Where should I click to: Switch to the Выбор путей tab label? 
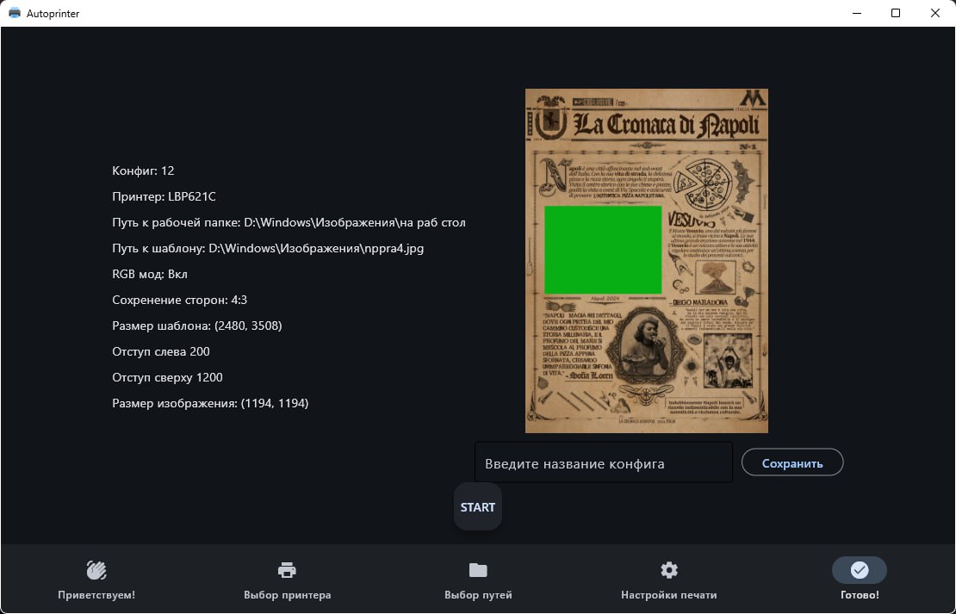pyautogui.click(x=478, y=594)
